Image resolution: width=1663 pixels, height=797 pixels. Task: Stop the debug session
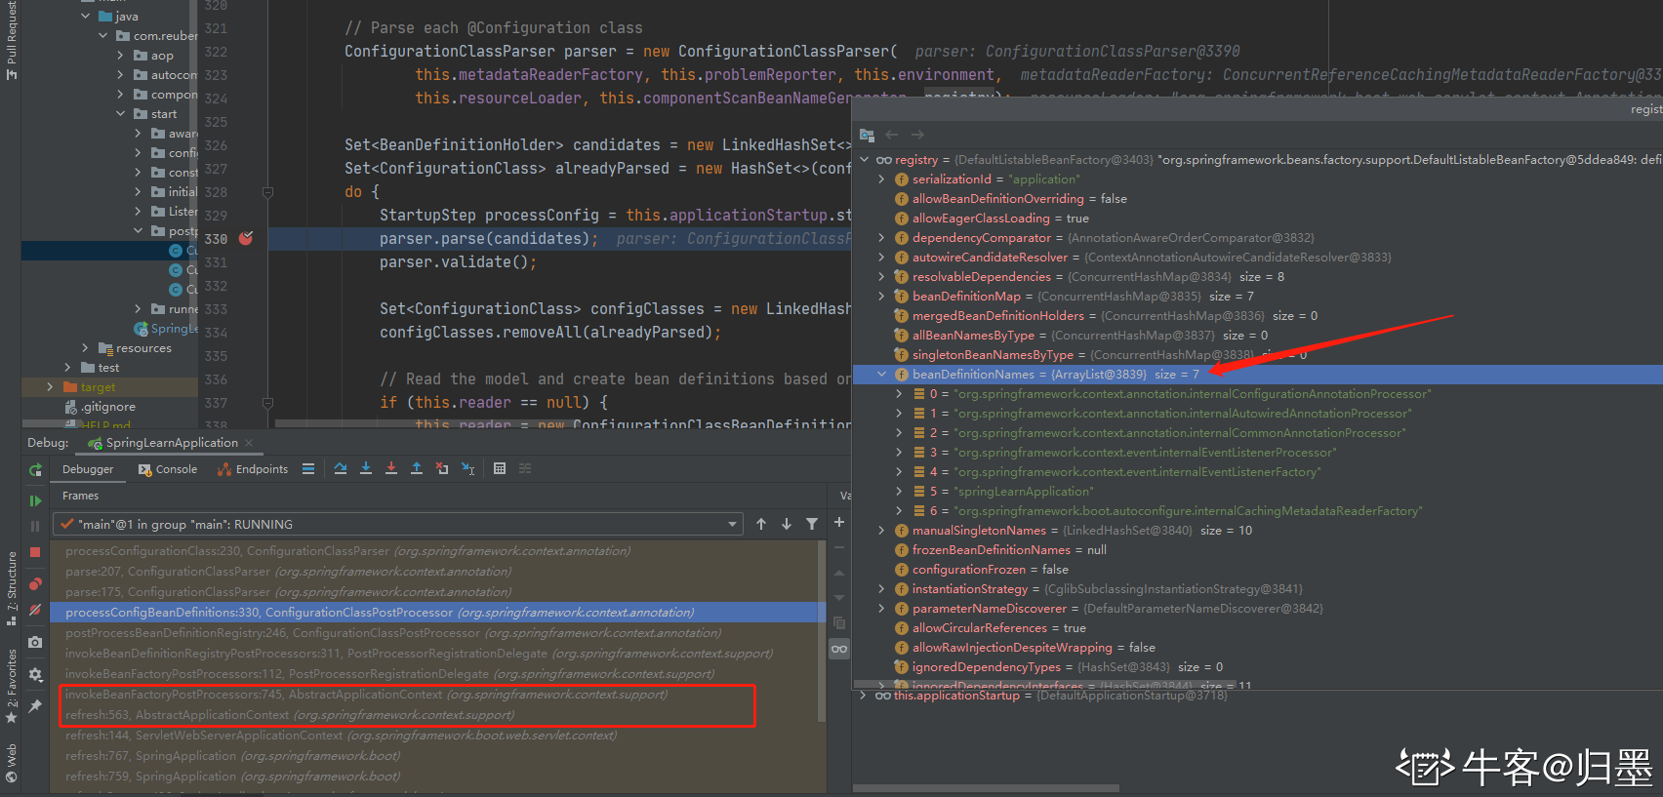35,552
